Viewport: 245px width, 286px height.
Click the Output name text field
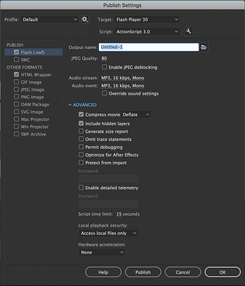[149, 47]
